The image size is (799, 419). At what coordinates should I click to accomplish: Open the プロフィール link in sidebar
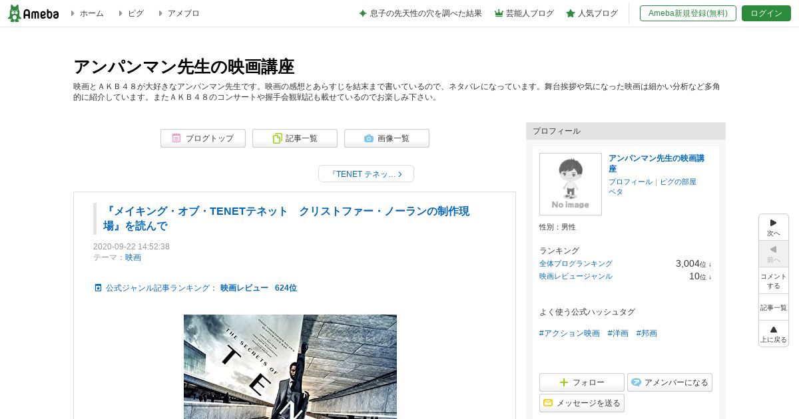pos(631,182)
